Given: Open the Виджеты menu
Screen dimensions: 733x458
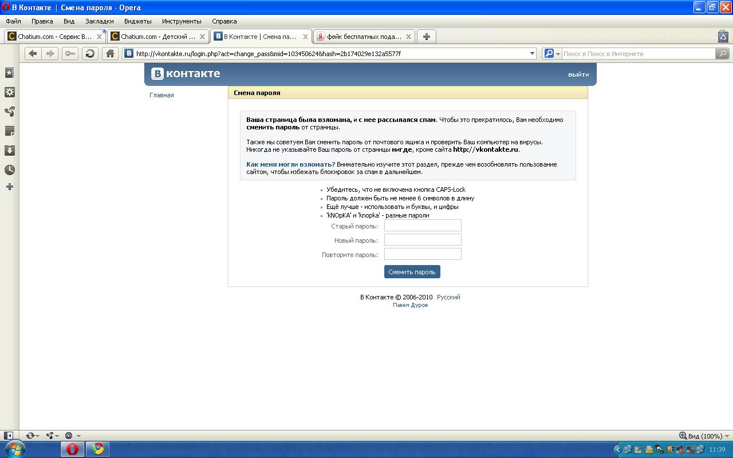Looking at the screenshot, I should click(x=137, y=21).
